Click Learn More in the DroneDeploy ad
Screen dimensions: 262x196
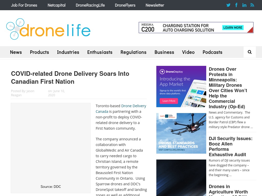[169, 101]
